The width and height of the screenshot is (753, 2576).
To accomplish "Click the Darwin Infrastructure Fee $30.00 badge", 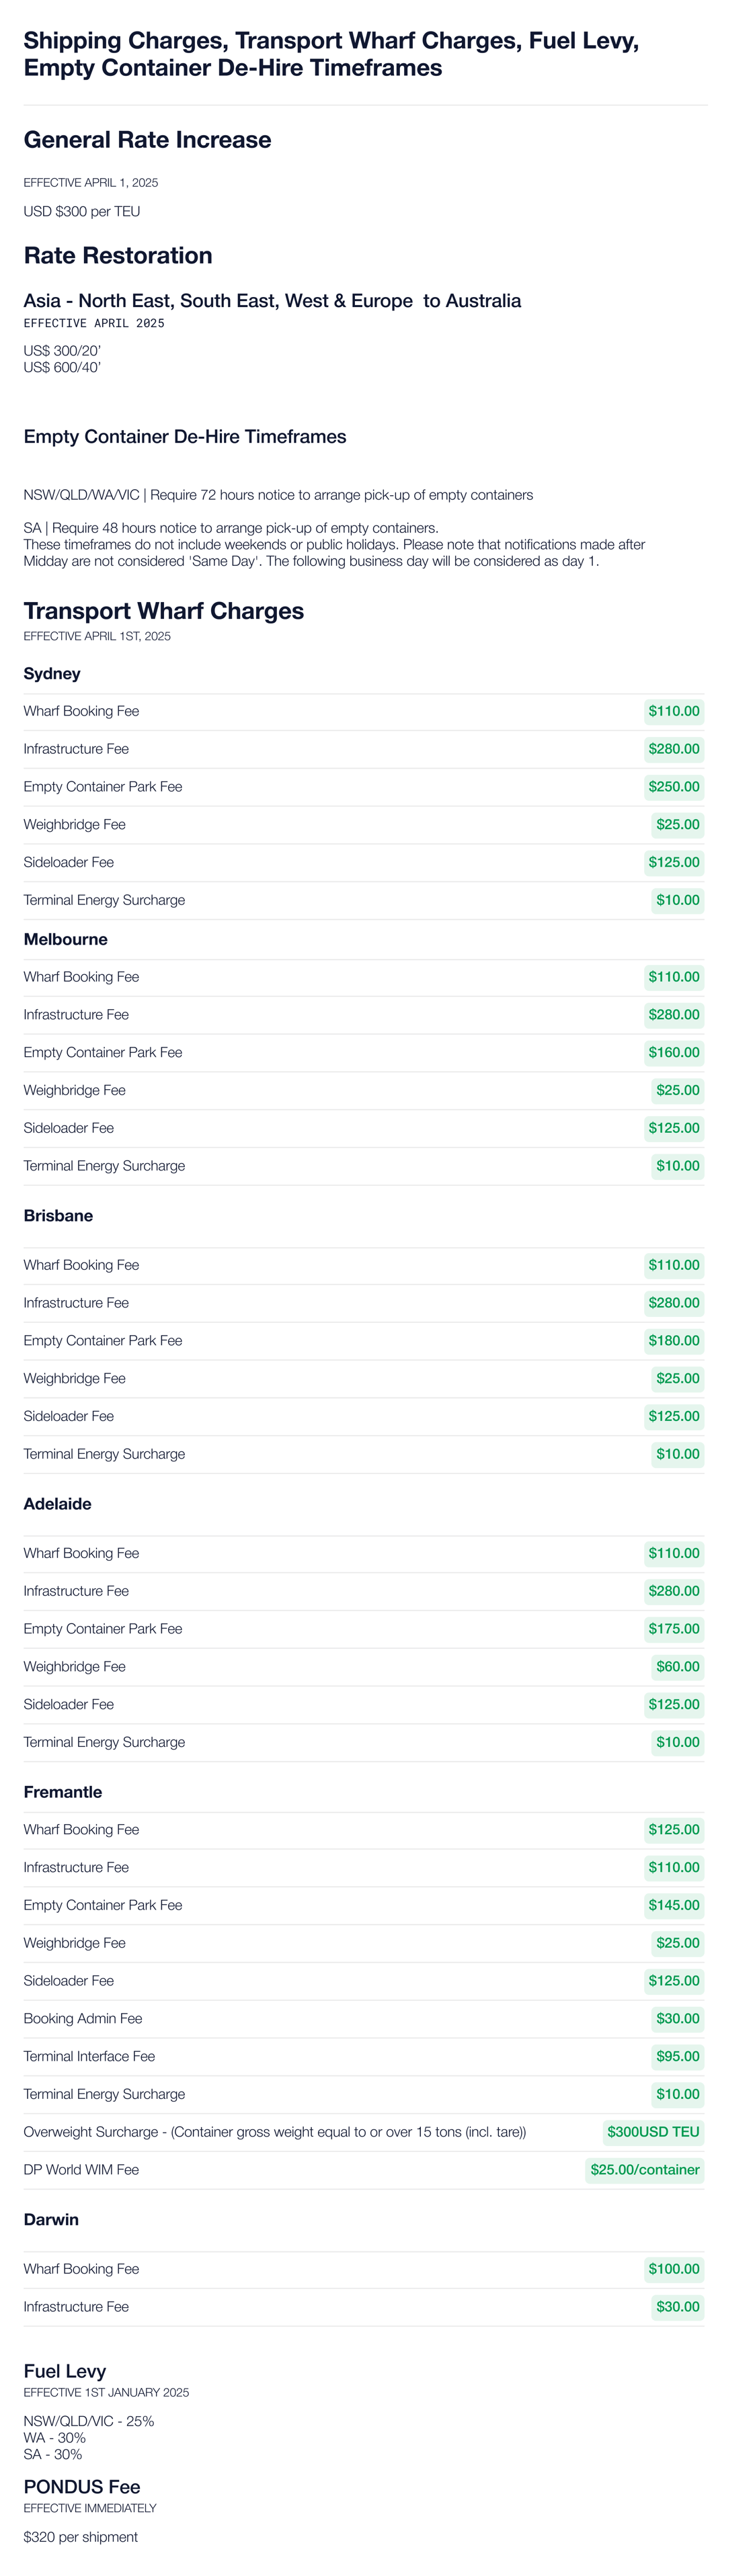I will [677, 2306].
